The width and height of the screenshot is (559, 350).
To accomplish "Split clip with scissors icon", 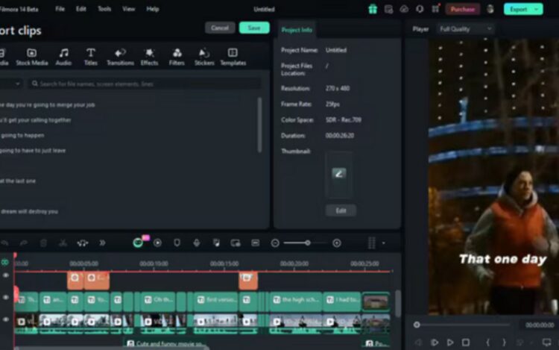I will 63,243.
